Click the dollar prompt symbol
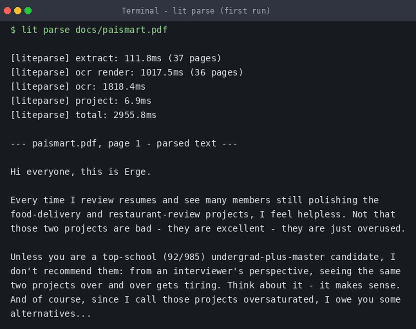Viewport: 416px width, 329px height. click(13, 30)
